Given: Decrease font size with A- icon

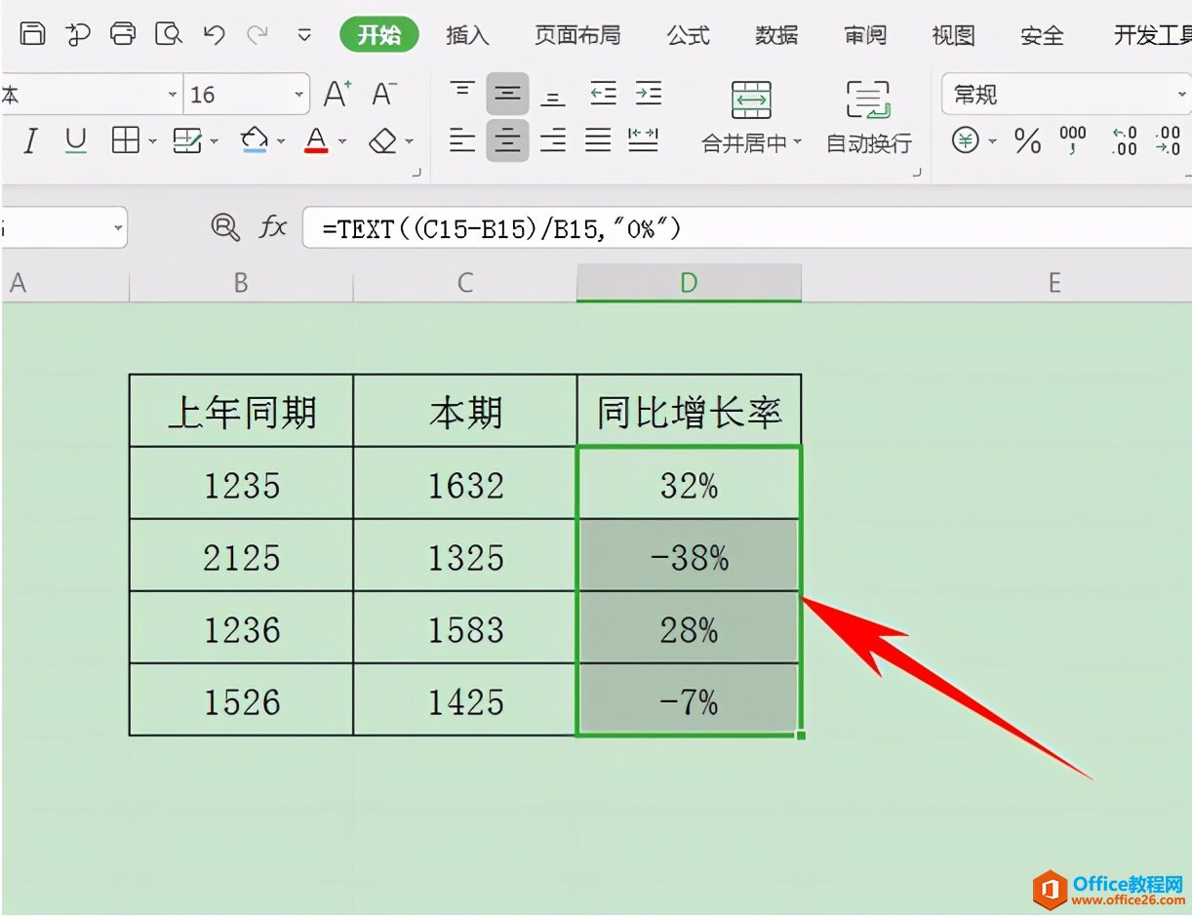Looking at the screenshot, I should (x=383, y=94).
